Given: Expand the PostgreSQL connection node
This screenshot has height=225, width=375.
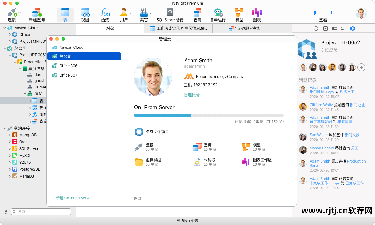Looking at the screenshot, I should (x=10, y=169).
